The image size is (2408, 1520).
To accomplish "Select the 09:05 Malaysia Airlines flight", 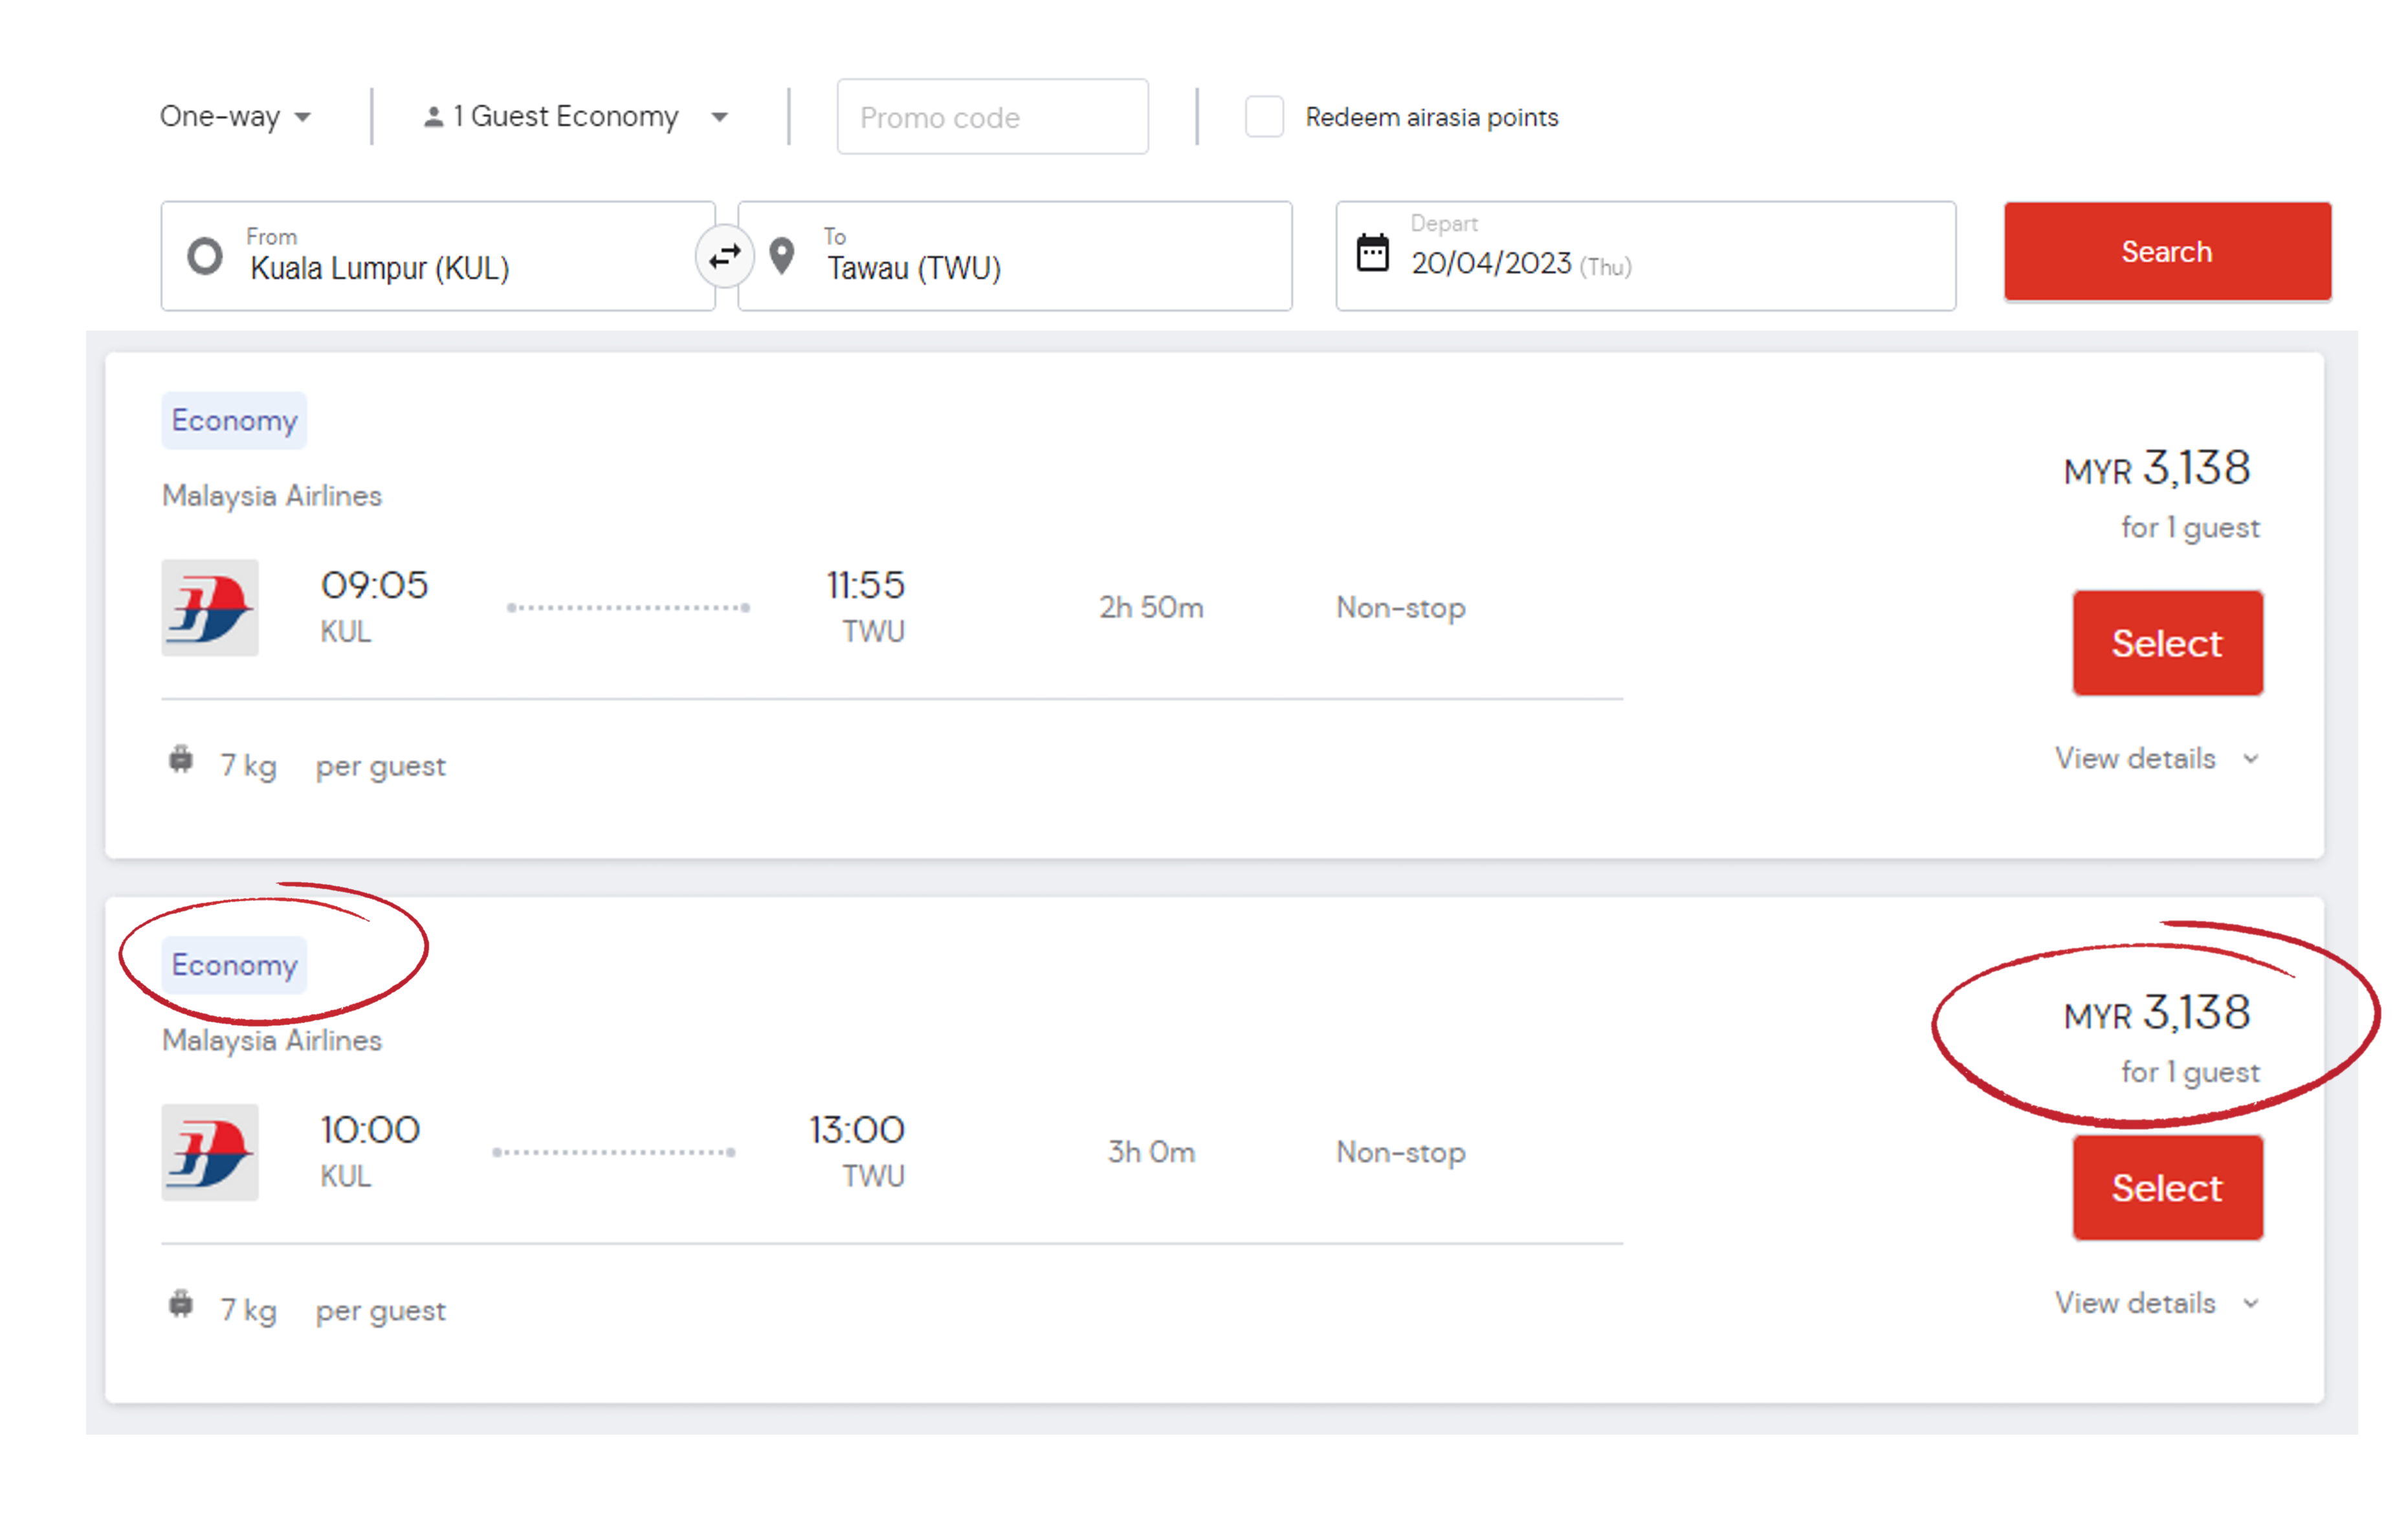I will (x=2166, y=643).
